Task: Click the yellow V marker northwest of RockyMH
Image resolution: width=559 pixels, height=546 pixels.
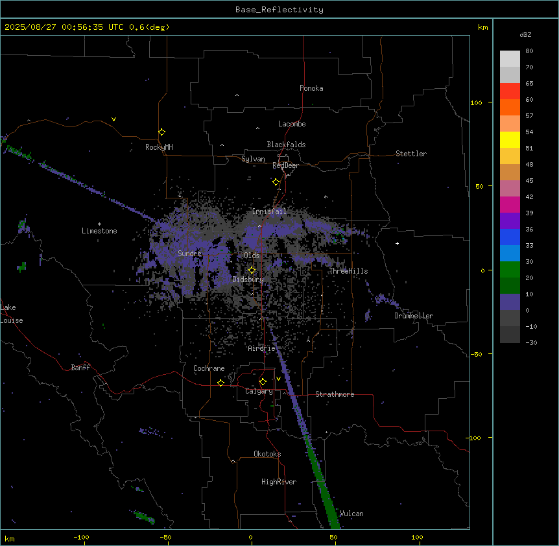Action: click(x=113, y=119)
